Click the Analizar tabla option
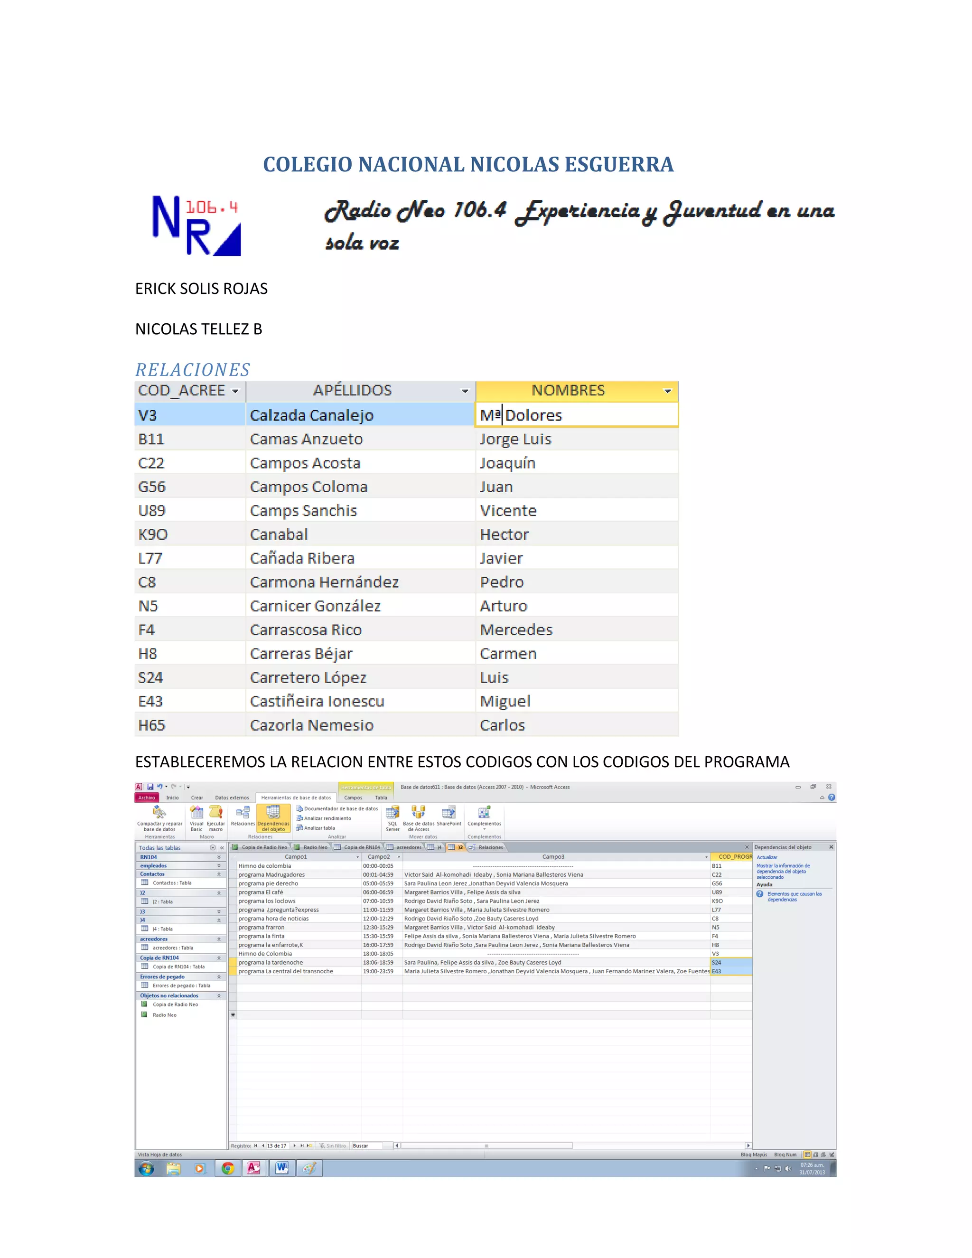Viewport: 972px width, 1258px height. (x=318, y=828)
